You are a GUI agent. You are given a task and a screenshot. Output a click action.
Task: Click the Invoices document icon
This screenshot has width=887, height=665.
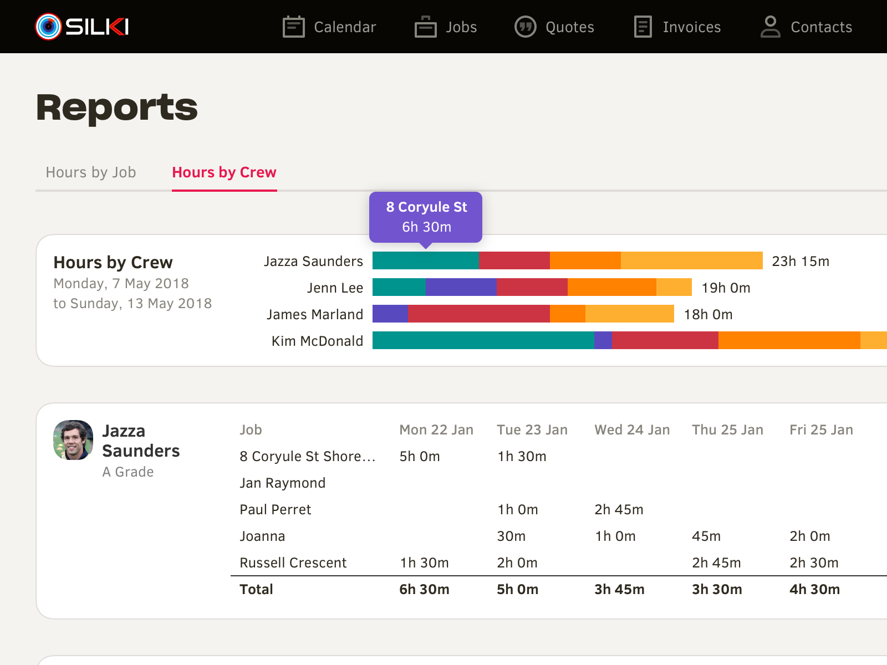point(643,27)
